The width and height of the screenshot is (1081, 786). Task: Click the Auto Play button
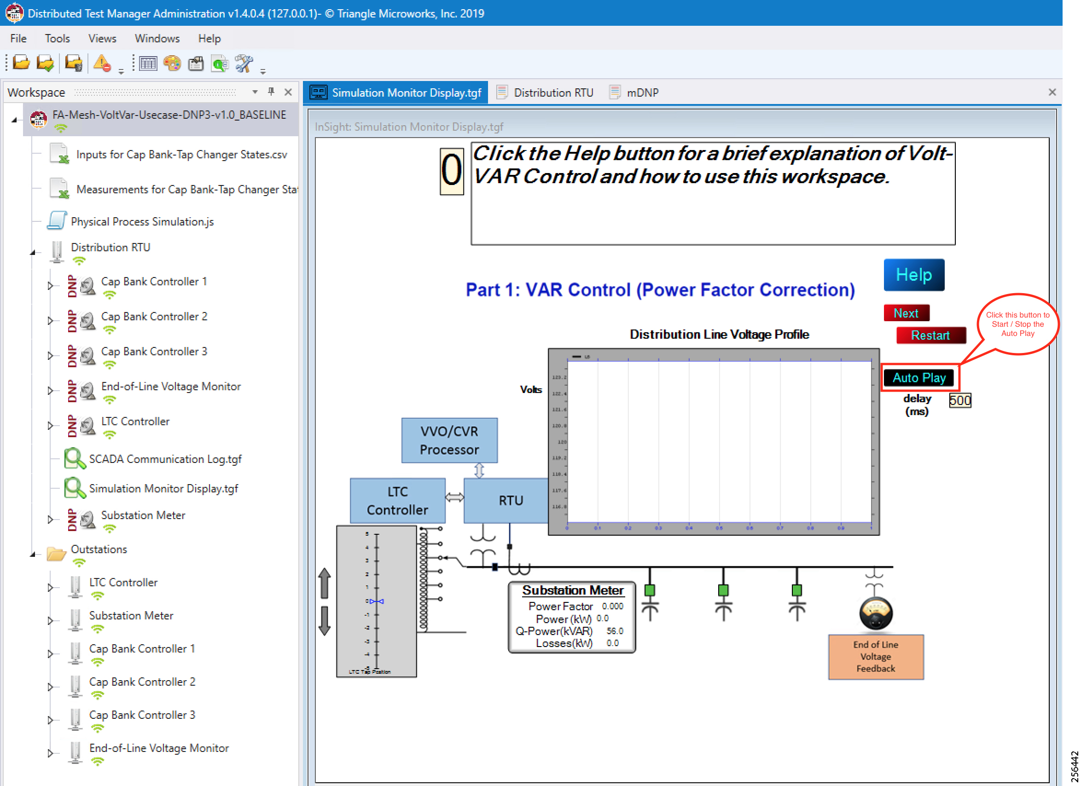tap(919, 377)
